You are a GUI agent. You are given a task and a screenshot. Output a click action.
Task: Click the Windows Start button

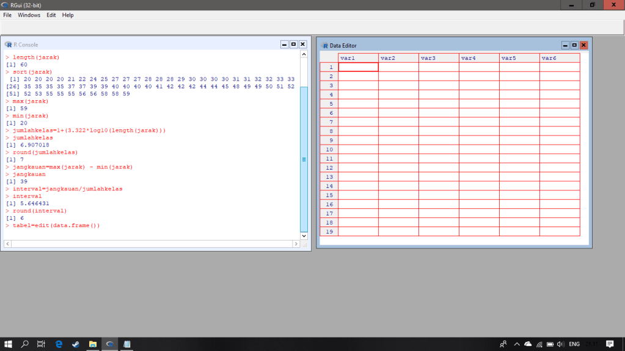coord(9,344)
